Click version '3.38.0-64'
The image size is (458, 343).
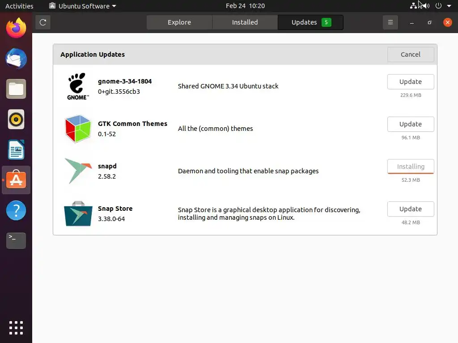coord(111,219)
